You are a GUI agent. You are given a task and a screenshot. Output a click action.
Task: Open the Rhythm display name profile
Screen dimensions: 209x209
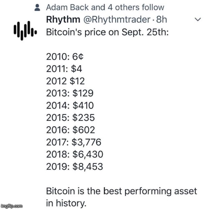coord(63,19)
